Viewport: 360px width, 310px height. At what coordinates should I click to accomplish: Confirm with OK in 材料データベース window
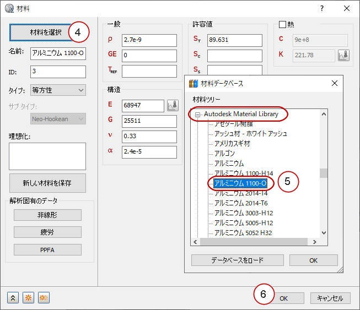tap(313, 260)
